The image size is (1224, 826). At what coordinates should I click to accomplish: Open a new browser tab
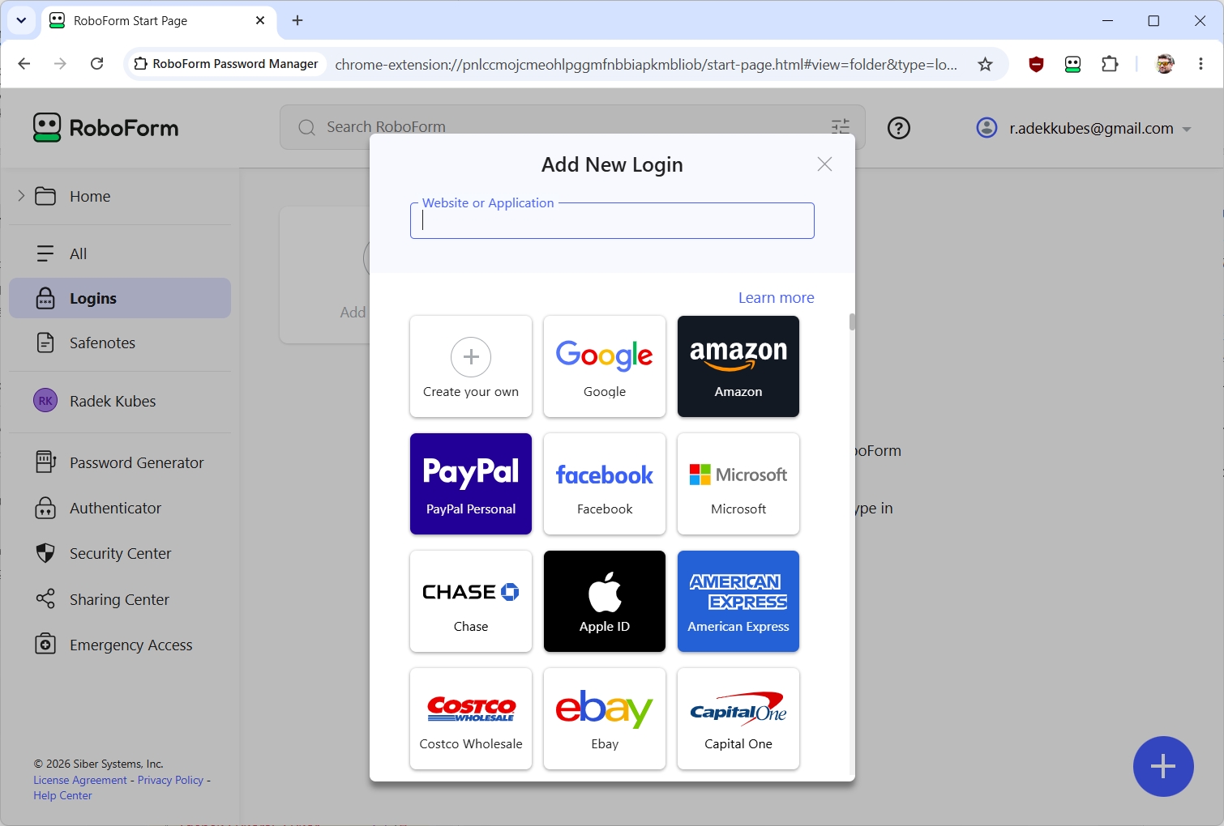(x=297, y=20)
